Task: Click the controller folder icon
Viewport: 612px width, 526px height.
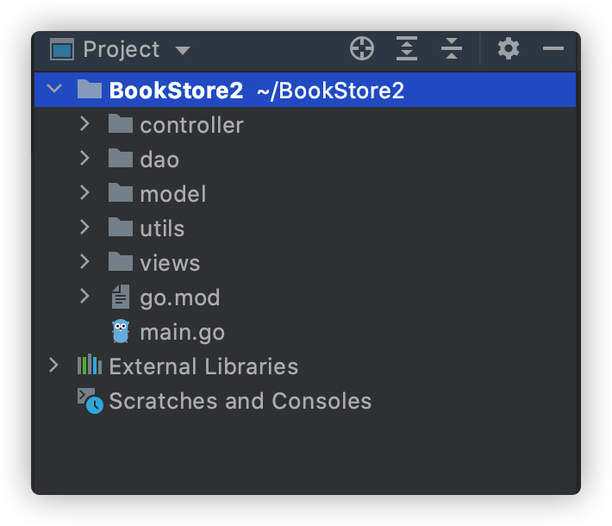Action: tap(120, 124)
